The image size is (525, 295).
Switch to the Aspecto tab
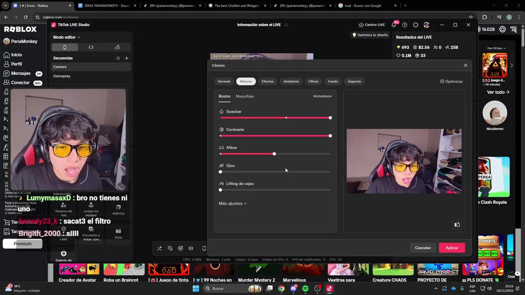pyautogui.click(x=354, y=82)
